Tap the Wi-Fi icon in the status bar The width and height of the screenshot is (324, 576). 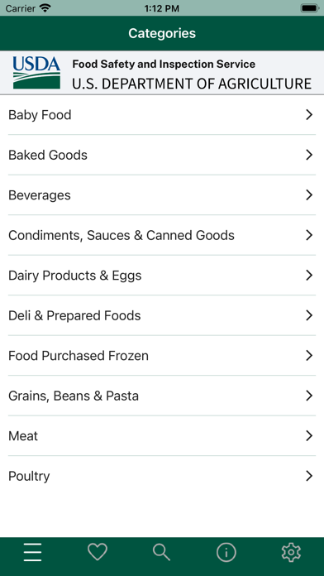pyautogui.click(x=45, y=7)
